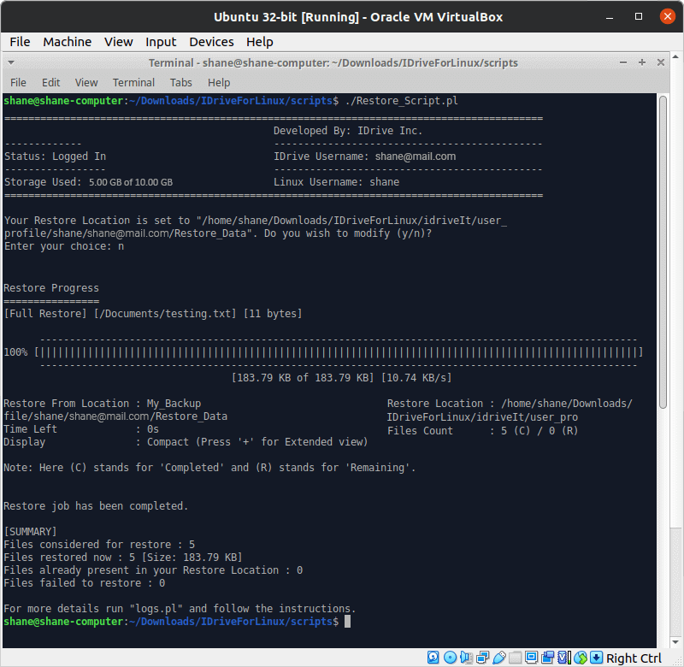Click the video recording status icon

point(547,658)
